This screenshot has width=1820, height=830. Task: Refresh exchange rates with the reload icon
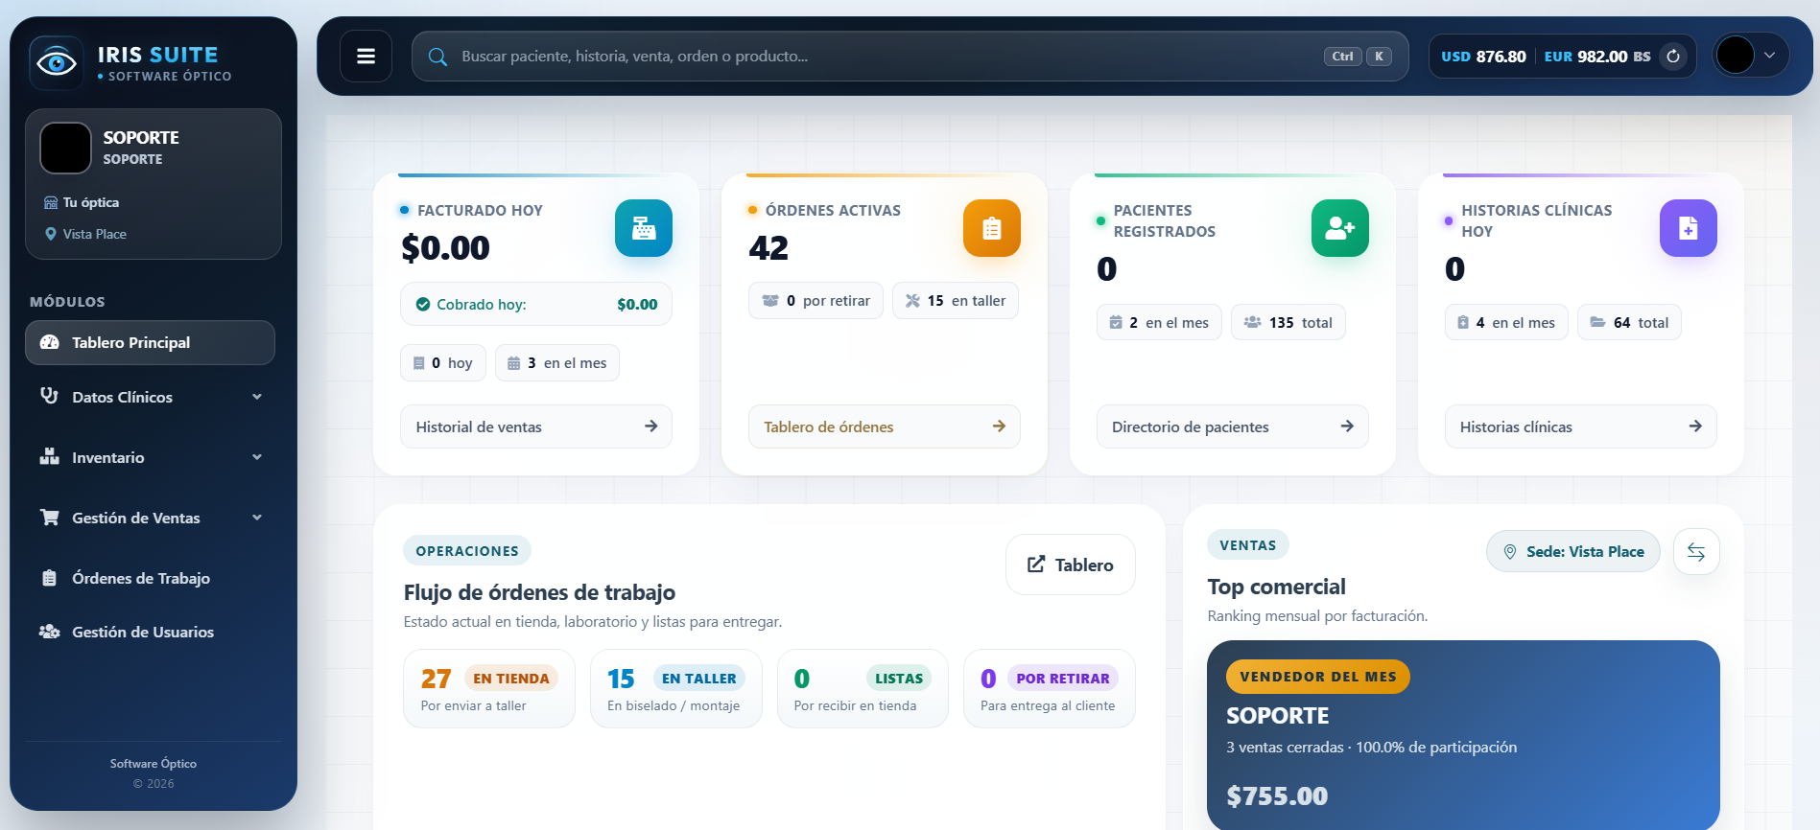(1673, 57)
